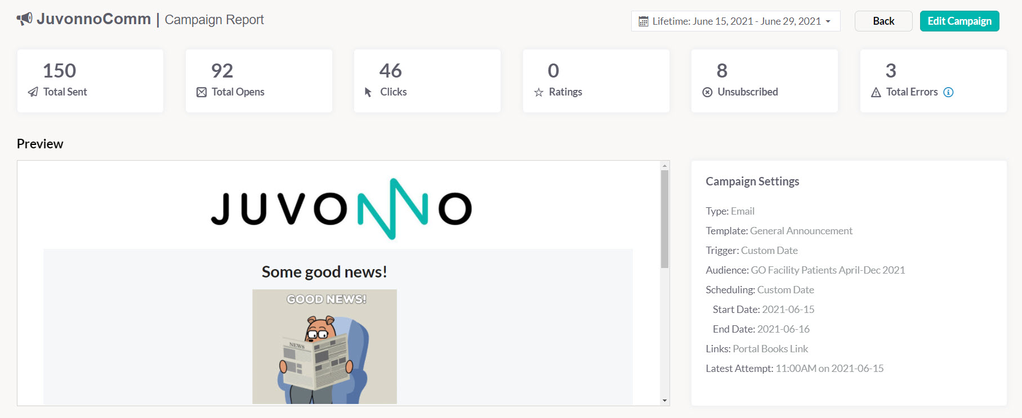1022x418 pixels.
Task: Click the date range dropdown caret
Action: click(828, 22)
